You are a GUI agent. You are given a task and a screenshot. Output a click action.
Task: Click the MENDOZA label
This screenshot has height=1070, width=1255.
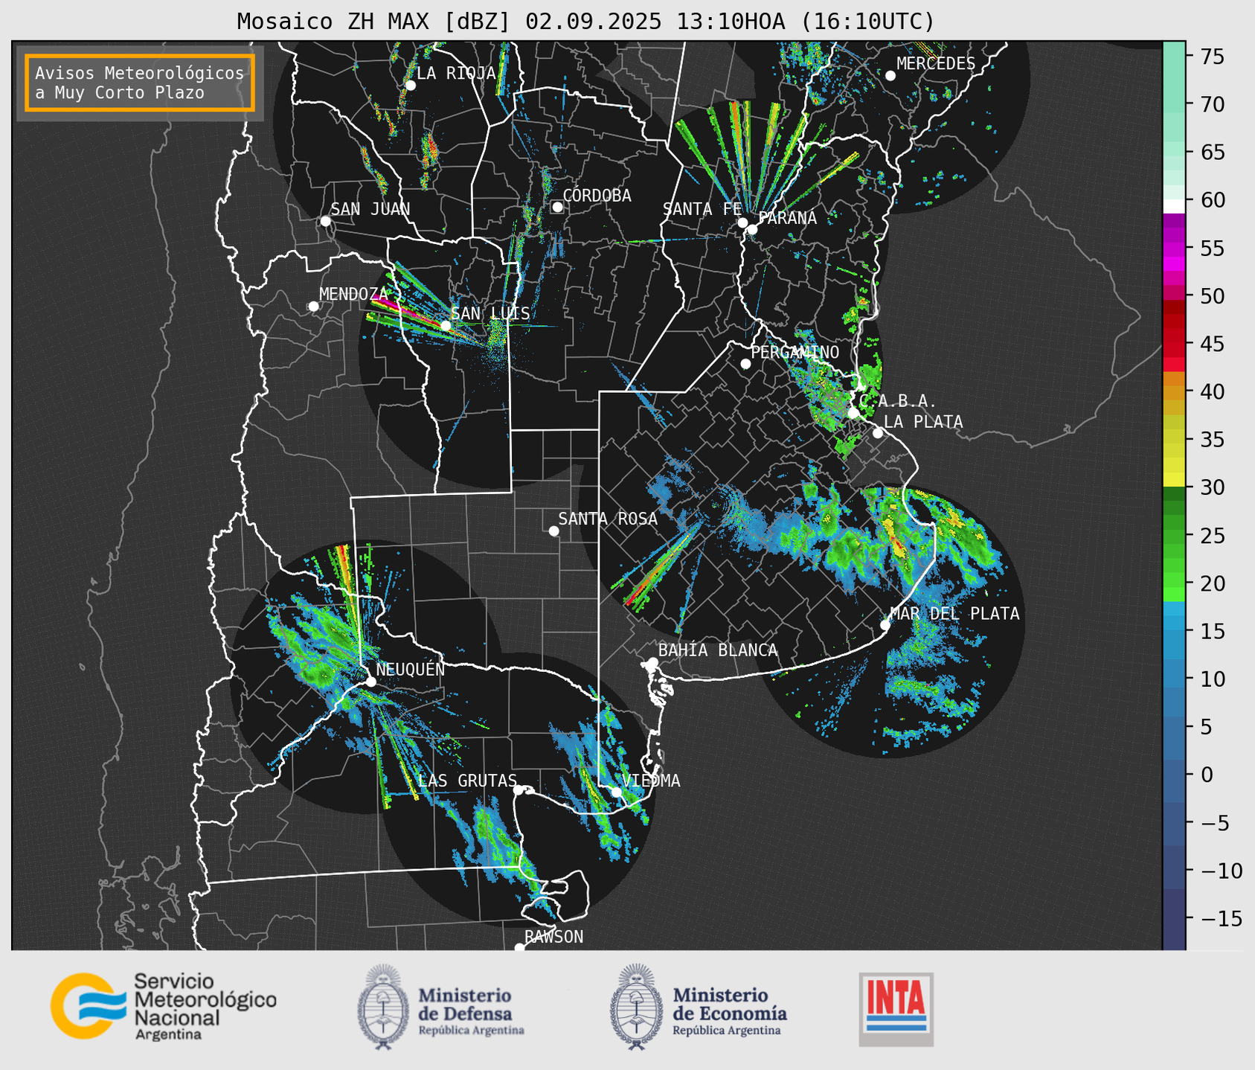[353, 295]
